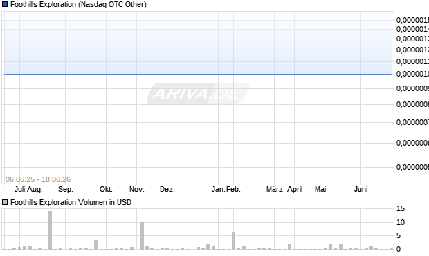This screenshot has height=256, width=429.
Task: Click the 'Mai' month label
Action: 320,189
